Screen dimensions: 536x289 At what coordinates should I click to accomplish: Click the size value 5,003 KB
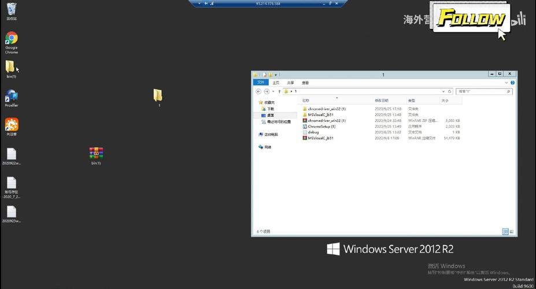[453, 121]
